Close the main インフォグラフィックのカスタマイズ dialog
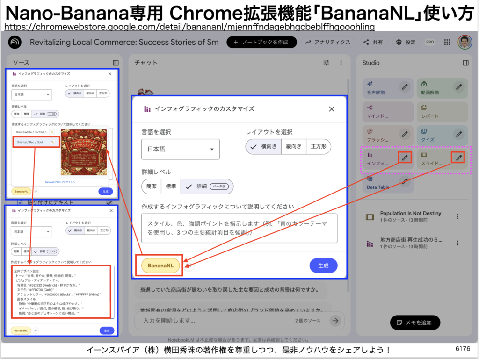Viewport: 479px width, 359px height. coord(332,109)
